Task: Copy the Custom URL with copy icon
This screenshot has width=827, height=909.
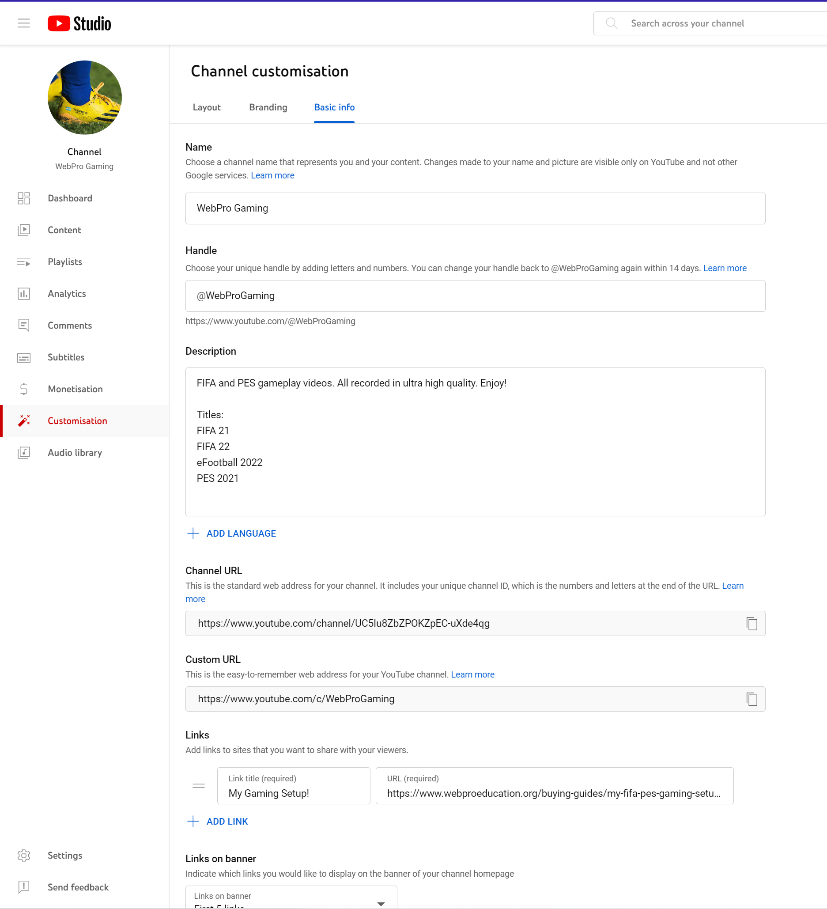Action: coord(751,699)
